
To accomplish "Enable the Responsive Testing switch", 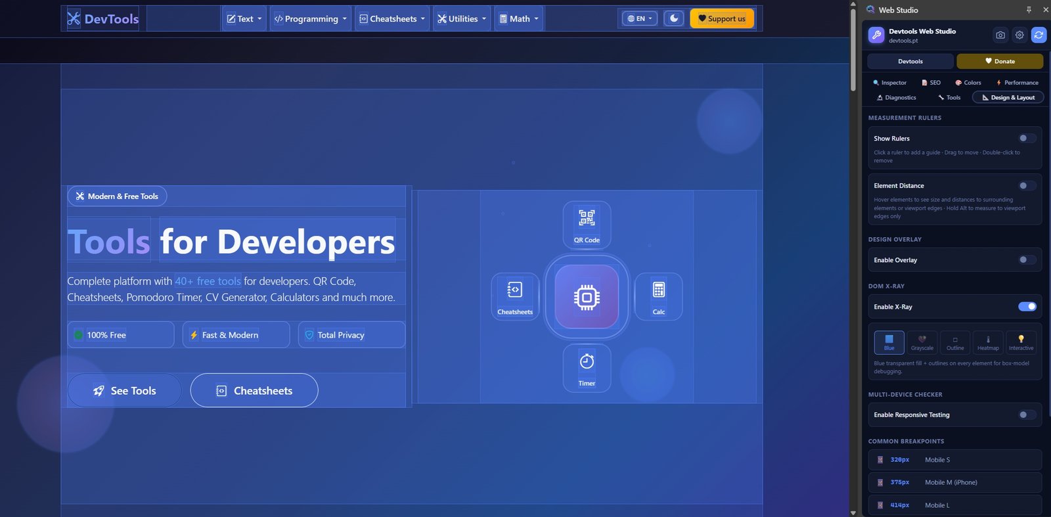I will click(1027, 415).
